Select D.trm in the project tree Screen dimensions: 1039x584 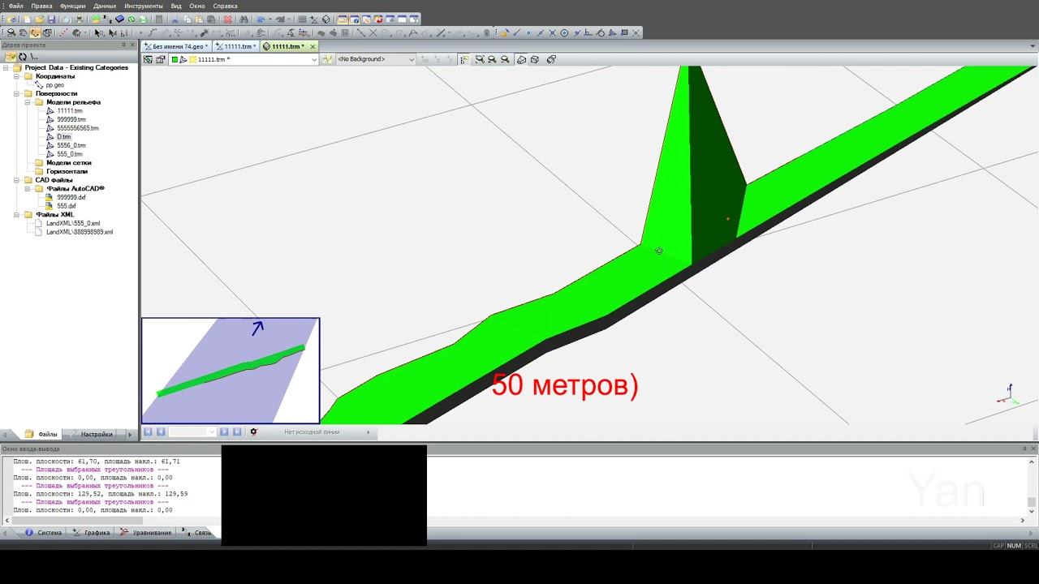pos(64,137)
